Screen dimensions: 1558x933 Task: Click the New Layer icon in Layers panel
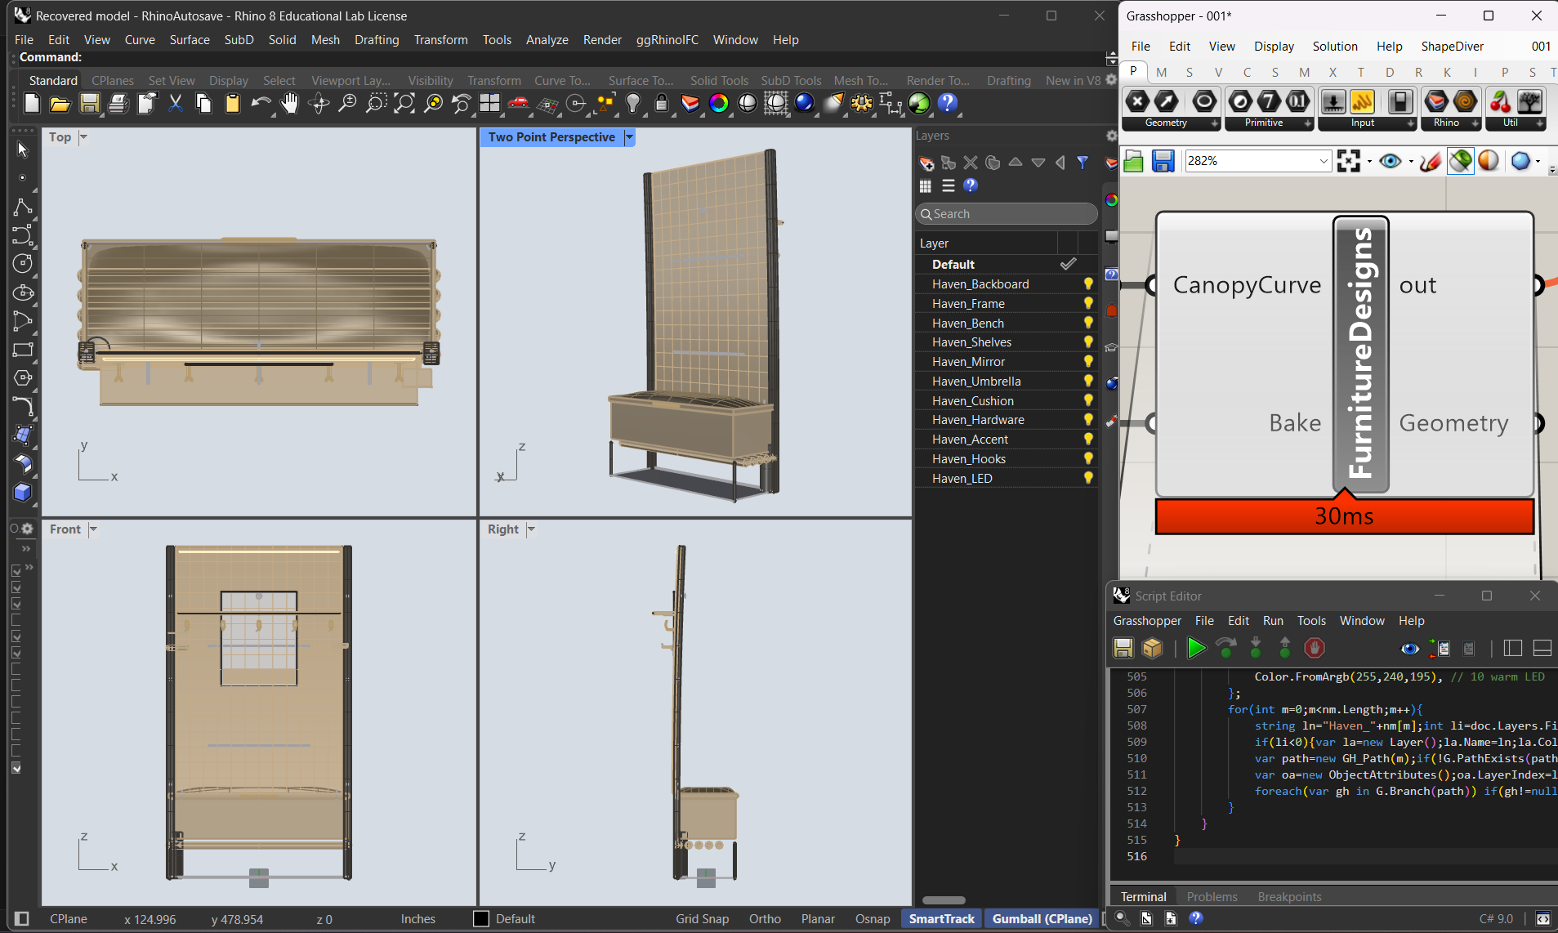(926, 163)
